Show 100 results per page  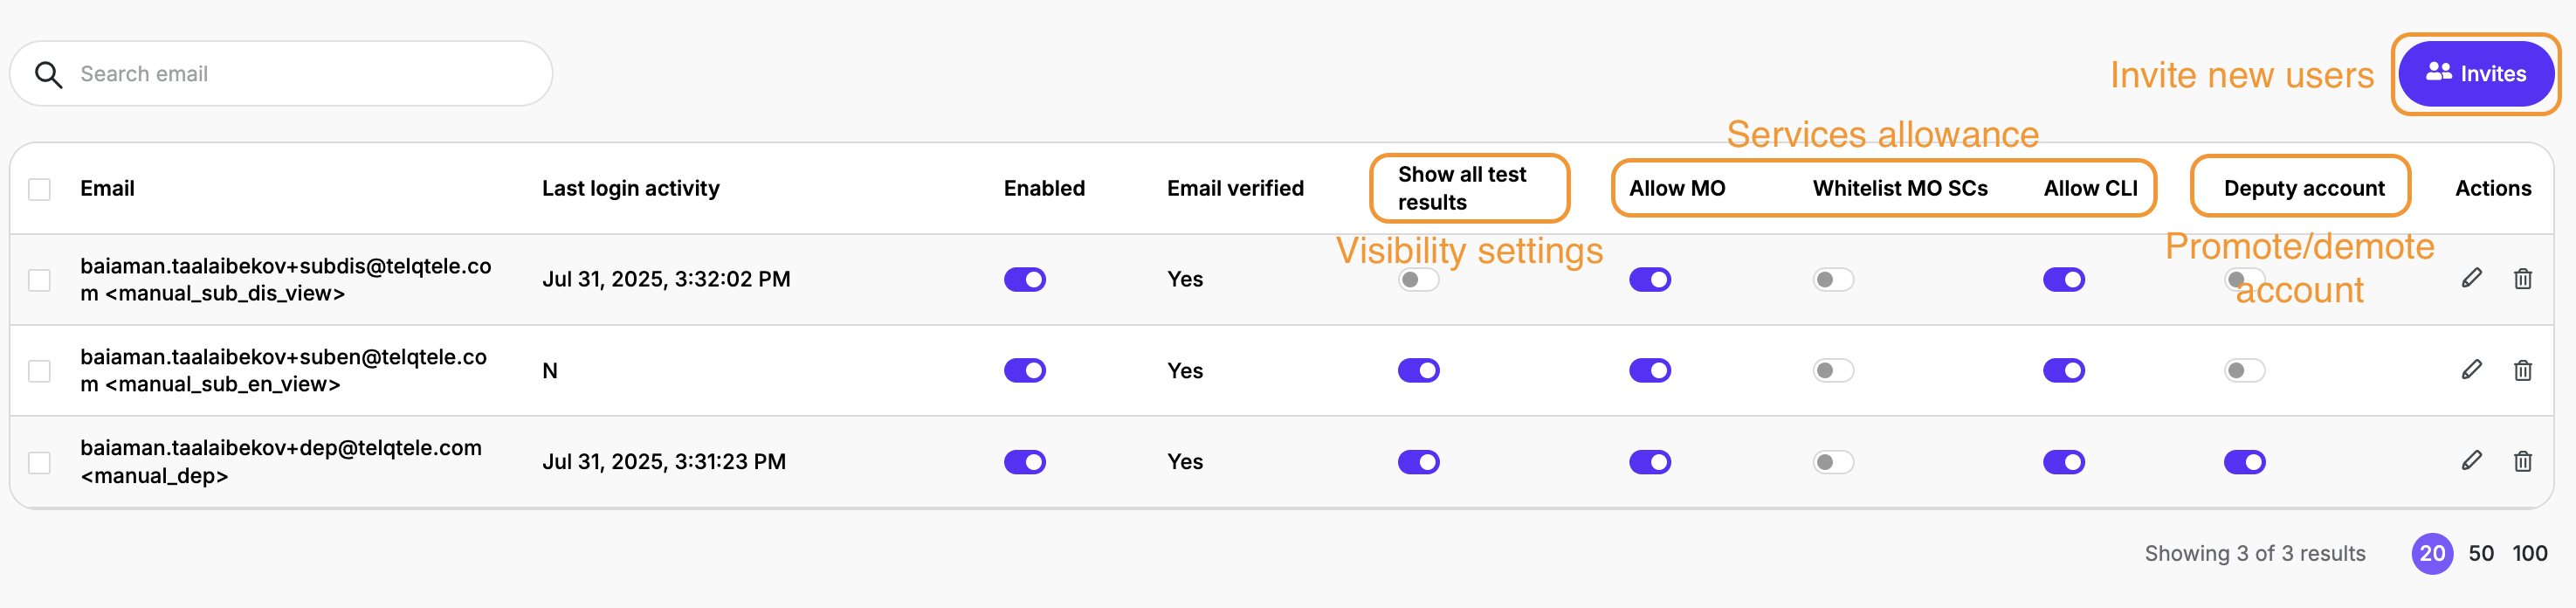pyautogui.click(x=2529, y=554)
